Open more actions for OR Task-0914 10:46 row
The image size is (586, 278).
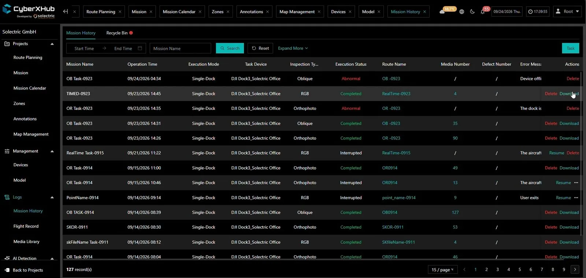coord(576,183)
